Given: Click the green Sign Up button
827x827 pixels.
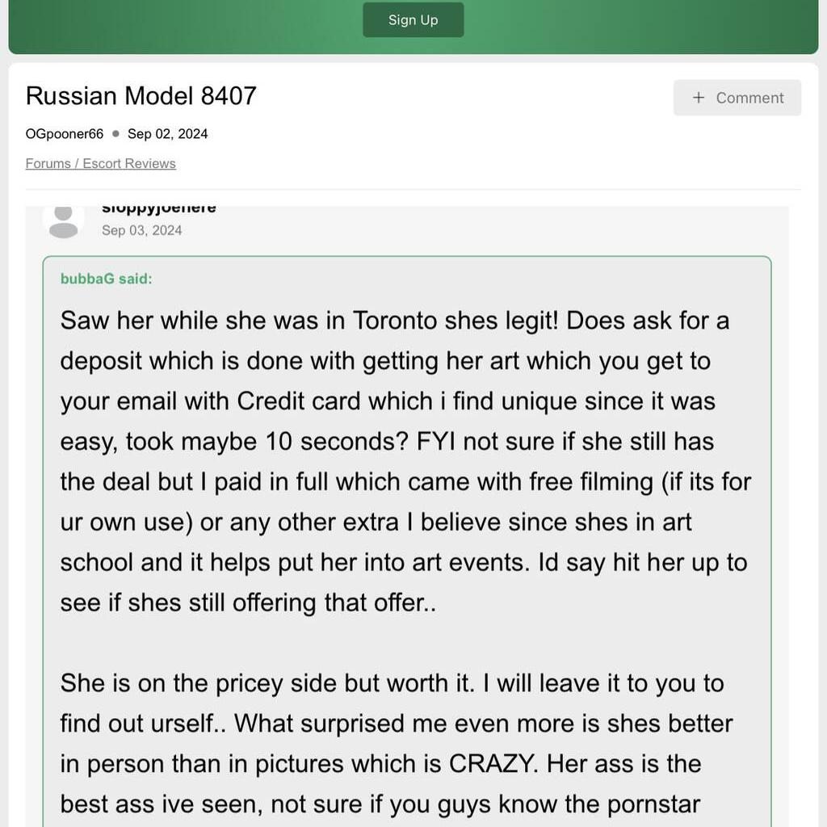Looking at the screenshot, I should (413, 20).
